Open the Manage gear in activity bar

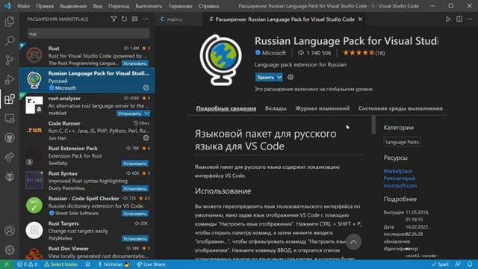coord(10,250)
